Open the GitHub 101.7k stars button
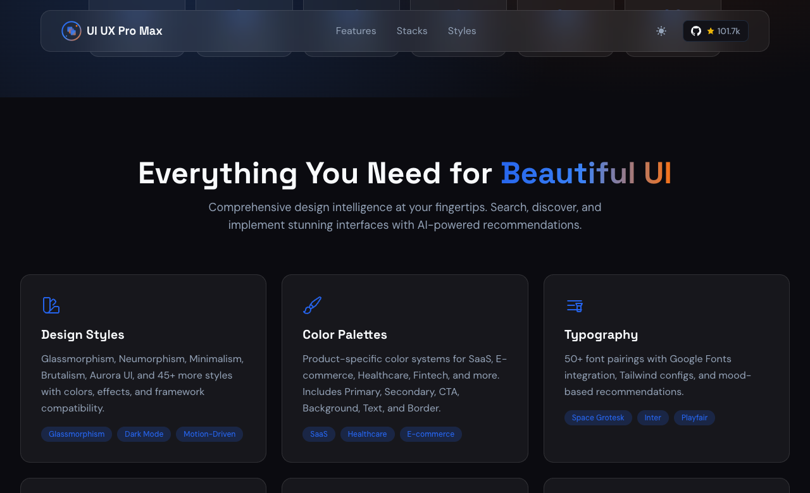This screenshot has height=493, width=810. pos(716,31)
